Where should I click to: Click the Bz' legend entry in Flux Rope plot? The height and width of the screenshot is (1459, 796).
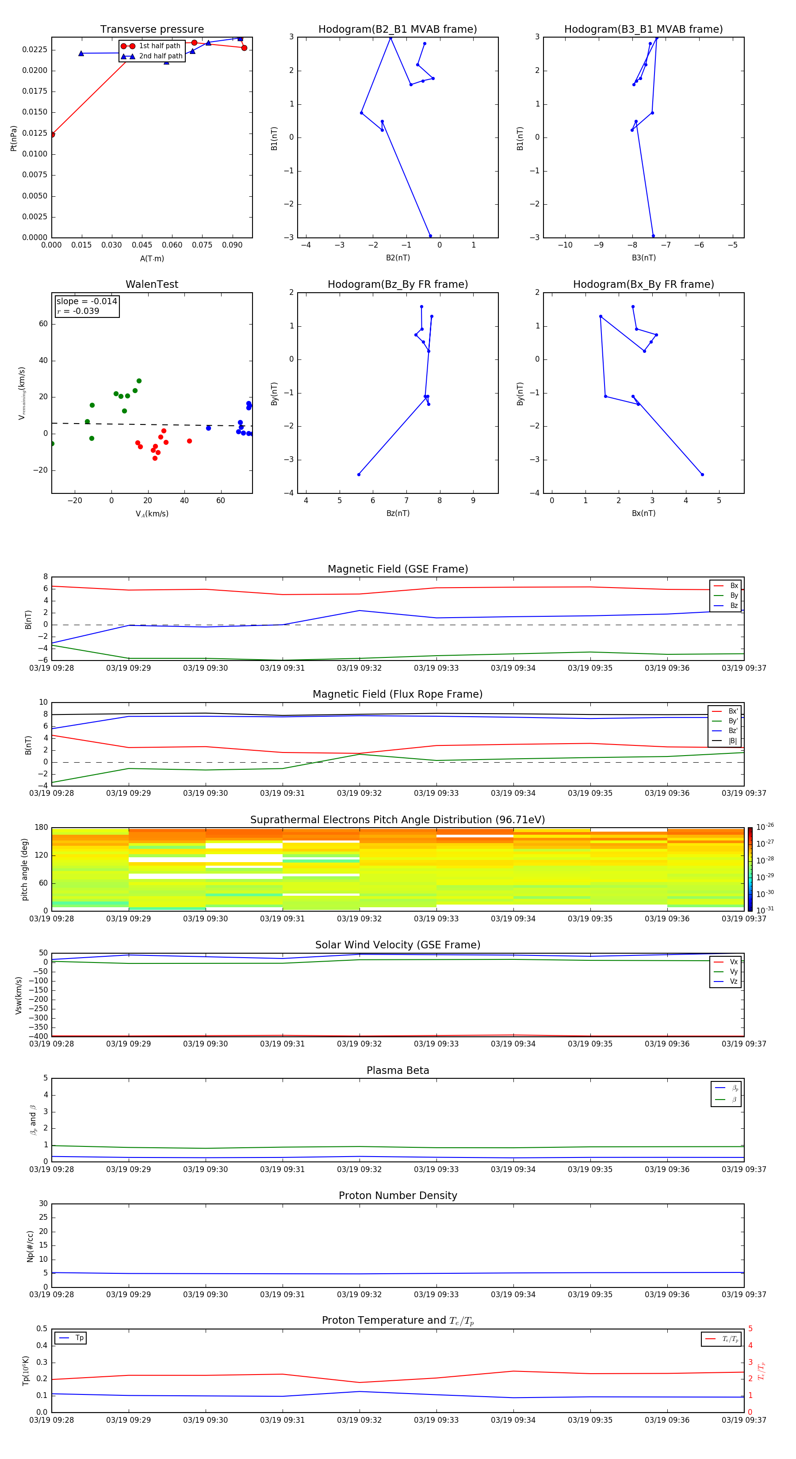pos(725,731)
